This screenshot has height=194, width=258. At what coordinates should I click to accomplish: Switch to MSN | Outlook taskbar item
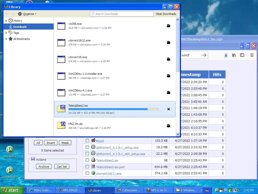coord(41,190)
